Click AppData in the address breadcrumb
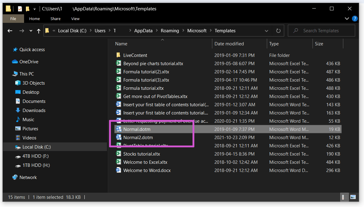Screen dimensions: 364x207 point(143,31)
